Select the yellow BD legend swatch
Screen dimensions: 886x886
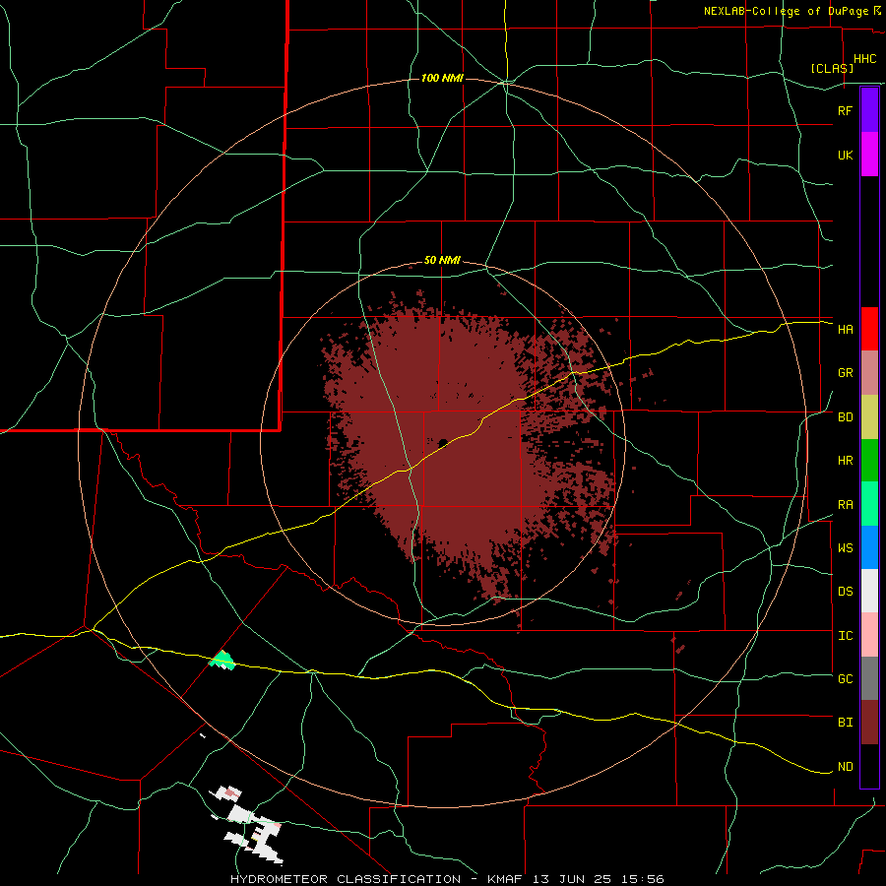[869, 417]
